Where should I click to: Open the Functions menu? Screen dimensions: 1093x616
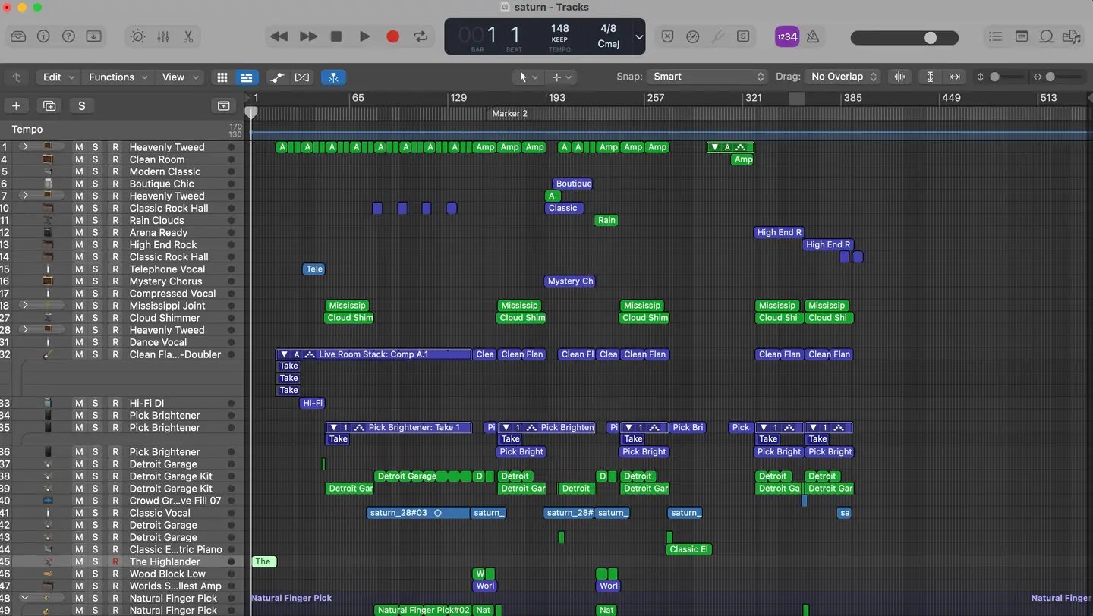click(118, 77)
